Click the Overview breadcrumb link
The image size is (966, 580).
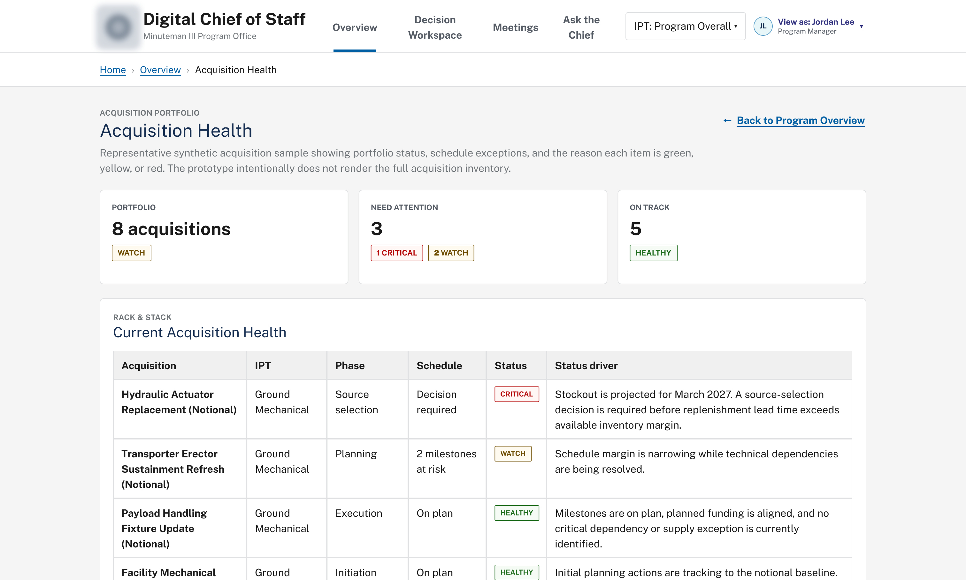160,70
